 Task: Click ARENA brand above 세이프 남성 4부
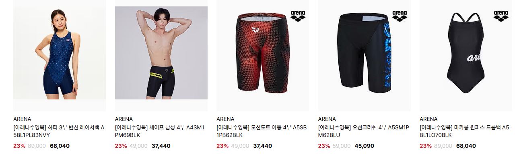point(124,119)
